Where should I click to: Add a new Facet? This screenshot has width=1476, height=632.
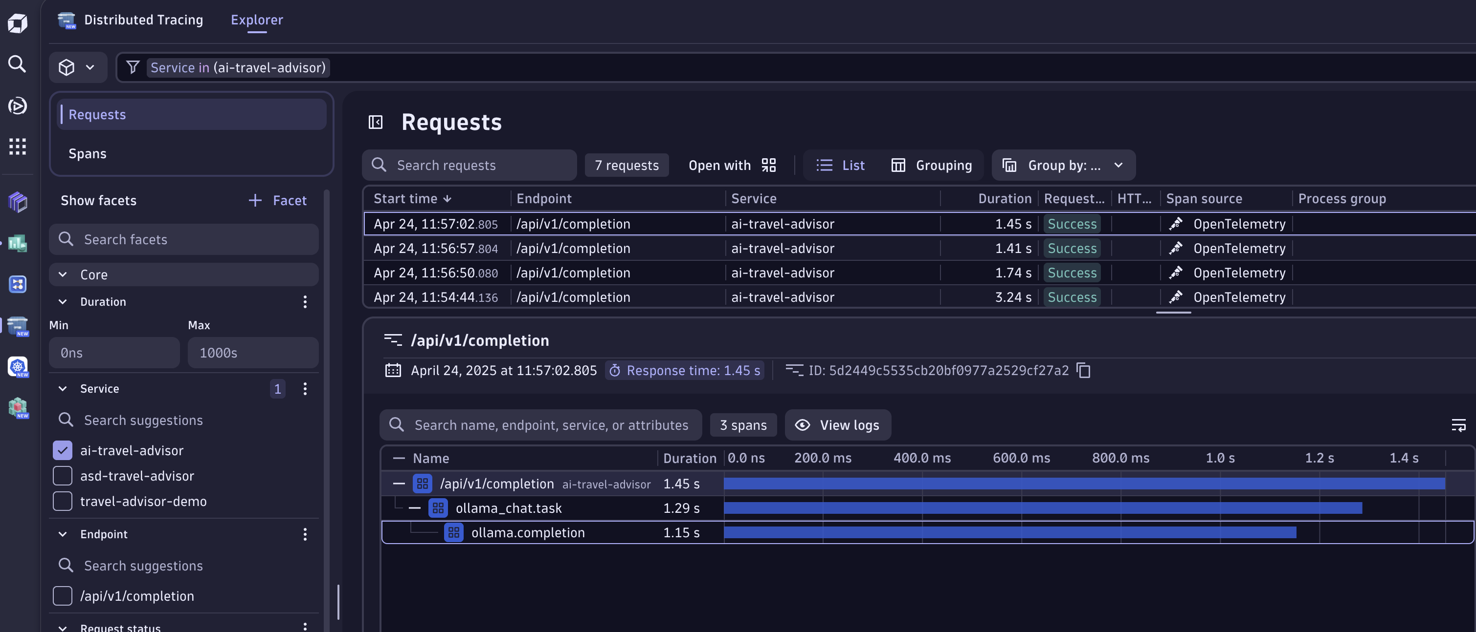coord(278,200)
